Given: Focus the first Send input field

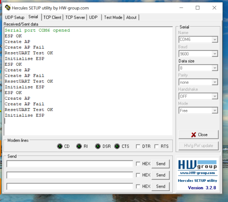Looking at the screenshot, I should pos(70,164).
